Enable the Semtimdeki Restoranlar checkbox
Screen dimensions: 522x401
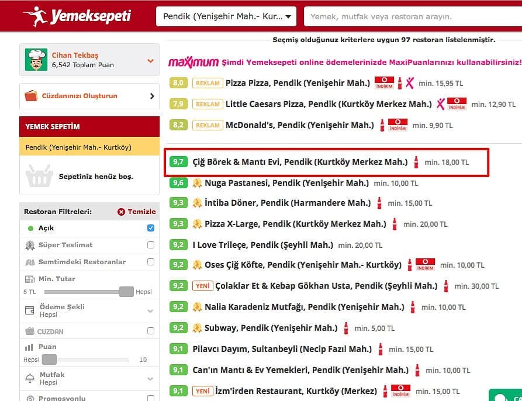pyautogui.click(x=151, y=262)
